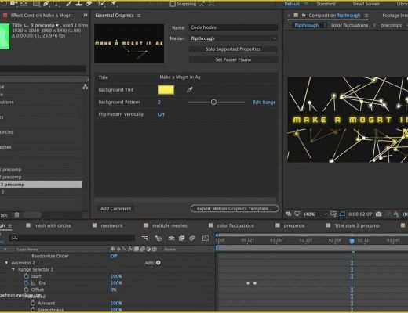Viewport: 408px width, 313px height.
Task: Select the meshwork timeline tab
Action: point(111,225)
